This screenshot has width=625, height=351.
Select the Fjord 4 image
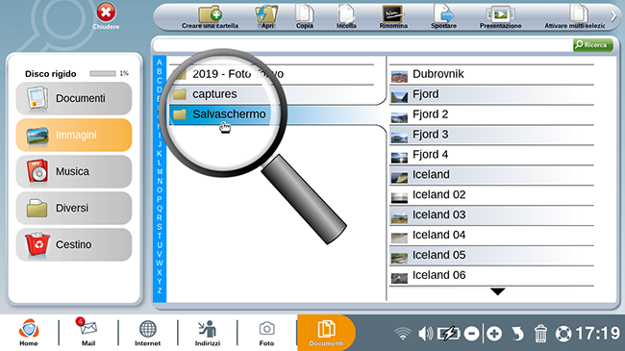coord(491,155)
